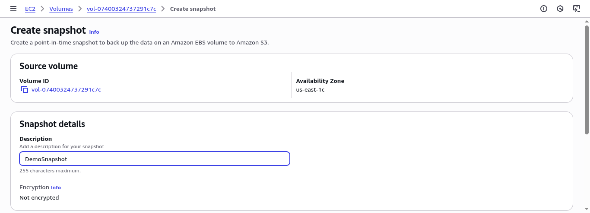Screen dimensions: 590x213
Task: Navigate to the Volumes breadcrumb
Action: pos(61,9)
